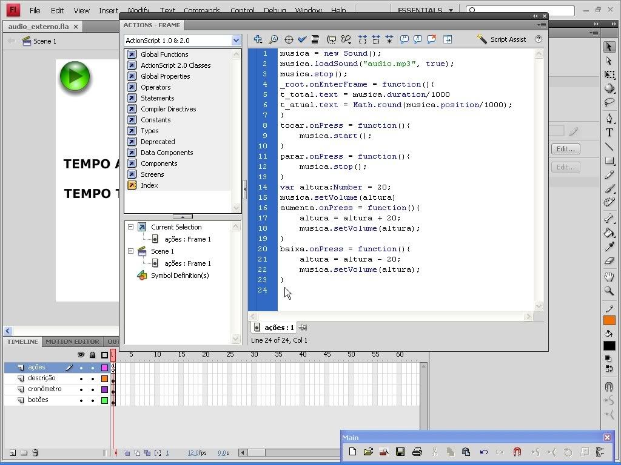Click Insert Target Path crosshair icon

289,39
